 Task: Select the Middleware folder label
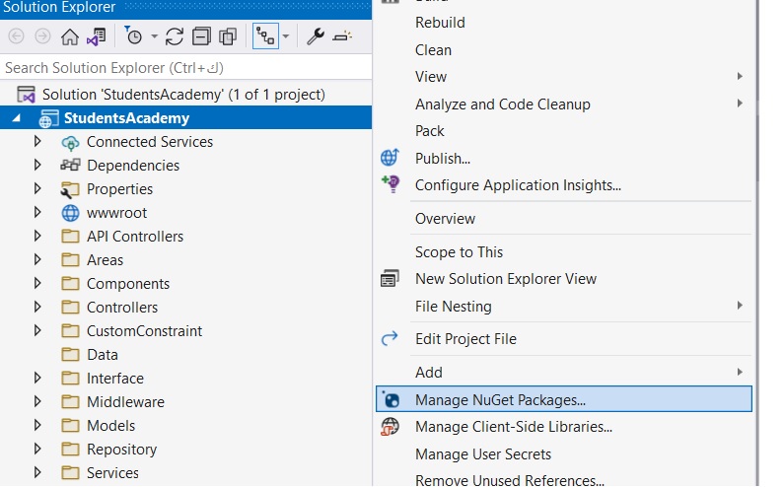click(125, 402)
